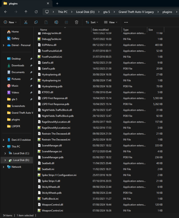Select file Hydroplaning.ini
This screenshot has height=218, width=179.
tap(51, 80)
